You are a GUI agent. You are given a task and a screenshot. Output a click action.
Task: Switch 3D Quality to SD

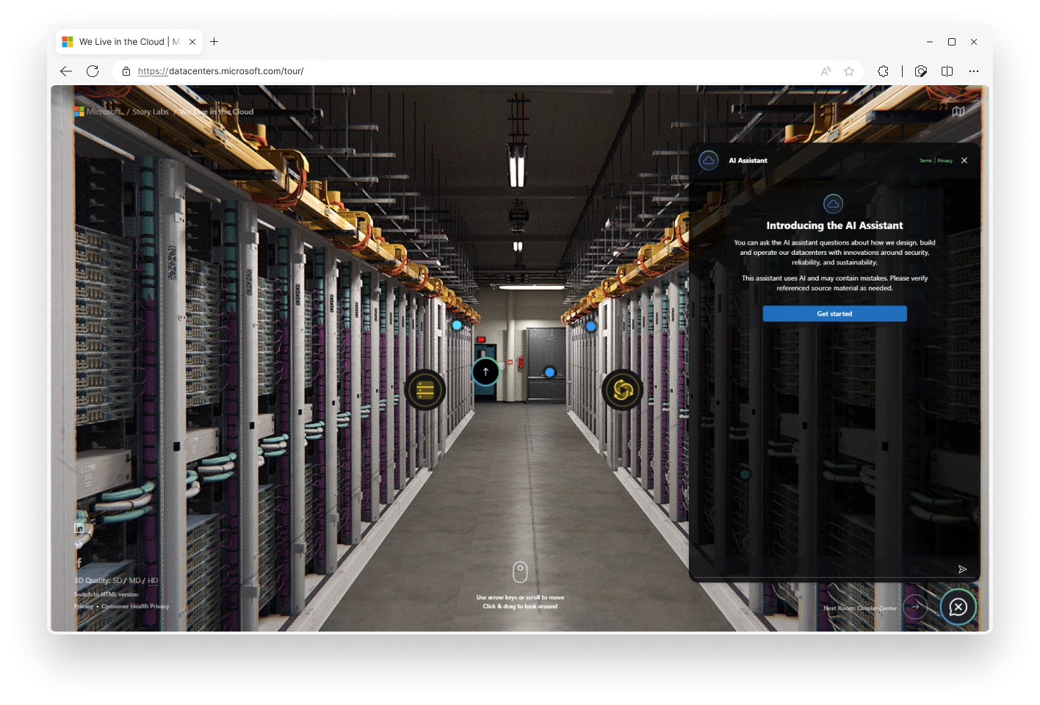click(118, 580)
